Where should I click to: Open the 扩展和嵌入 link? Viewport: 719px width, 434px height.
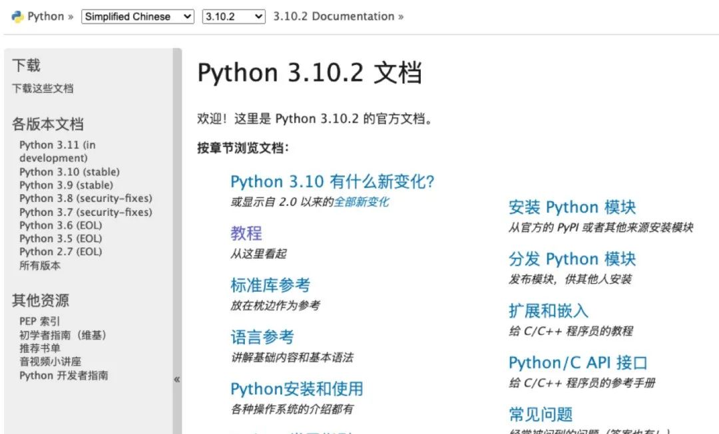pyautogui.click(x=549, y=311)
